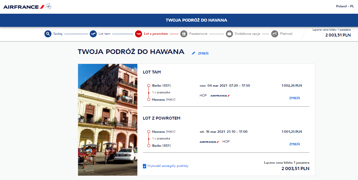Click ZMIEŃ next to the trip title
The height and width of the screenshot is (180, 358).
[x=203, y=53]
